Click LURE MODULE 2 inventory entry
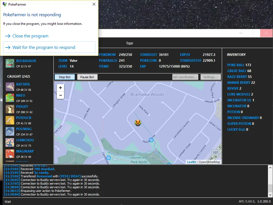Viewport: 273px width, 205px height. pos(240,94)
